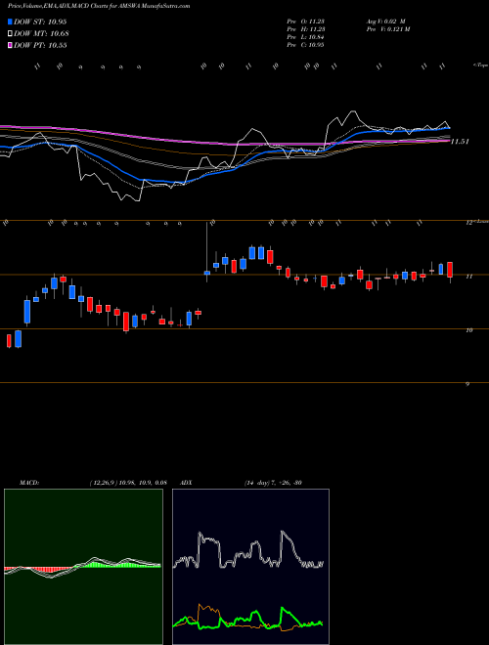The image size is (489, 645).
Task: Select the 'DOW ST: 10.93' legend label
Action: (40, 21)
